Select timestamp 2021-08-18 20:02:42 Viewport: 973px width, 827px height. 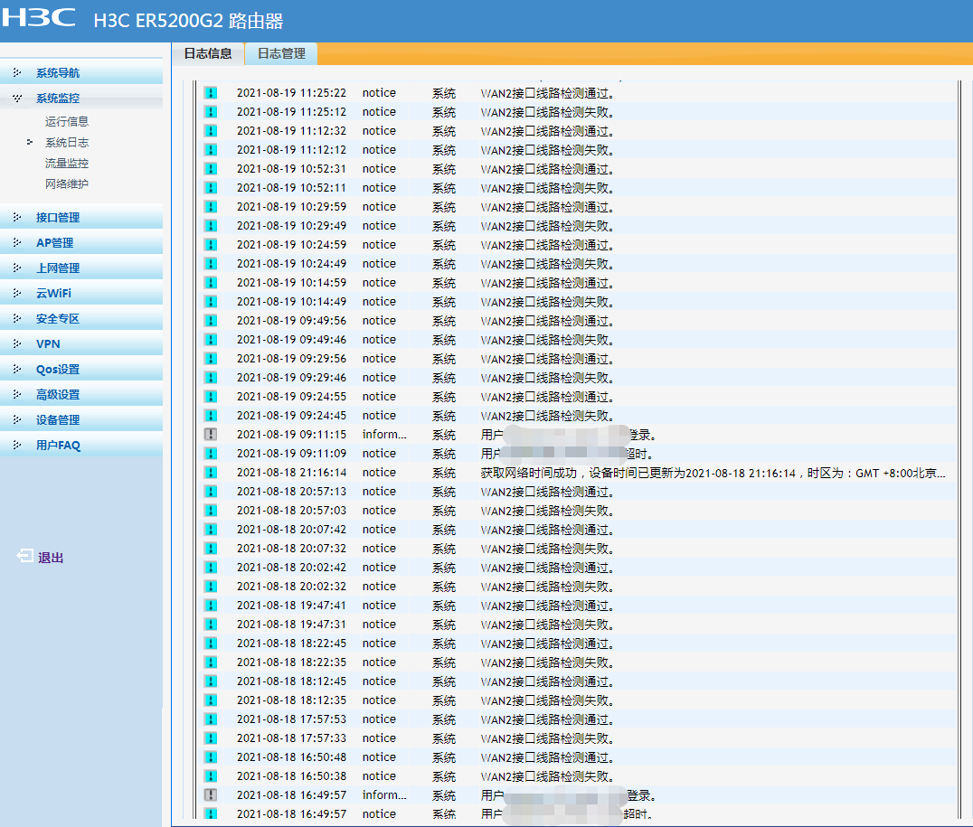pyautogui.click(x=292, y=567)
